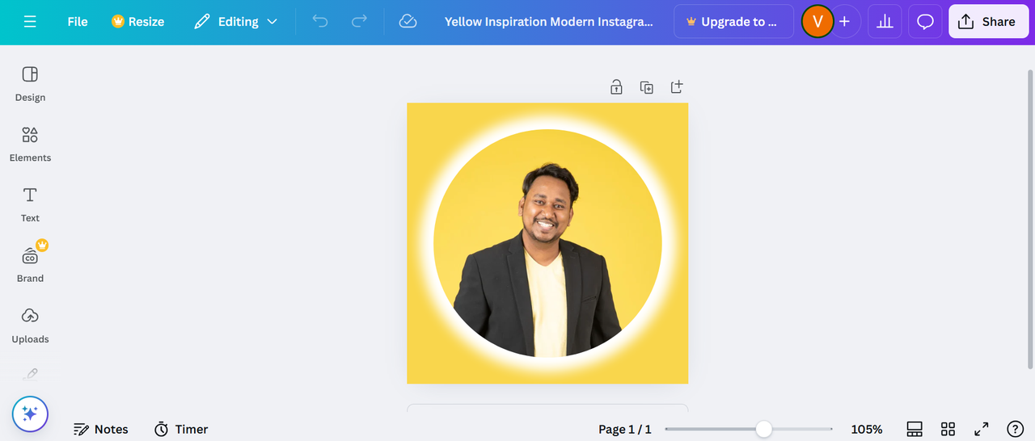The height and width of the screenshot is (441, 1035).
Task: Open the 105% zoom level dropdown
Action: pos(866,429)
